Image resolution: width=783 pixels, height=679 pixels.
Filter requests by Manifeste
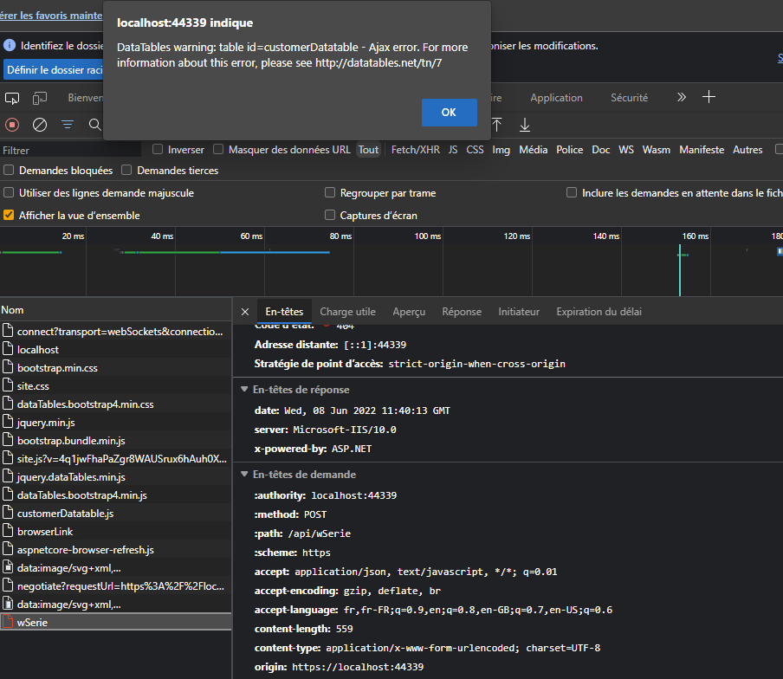tap(702, 150)
